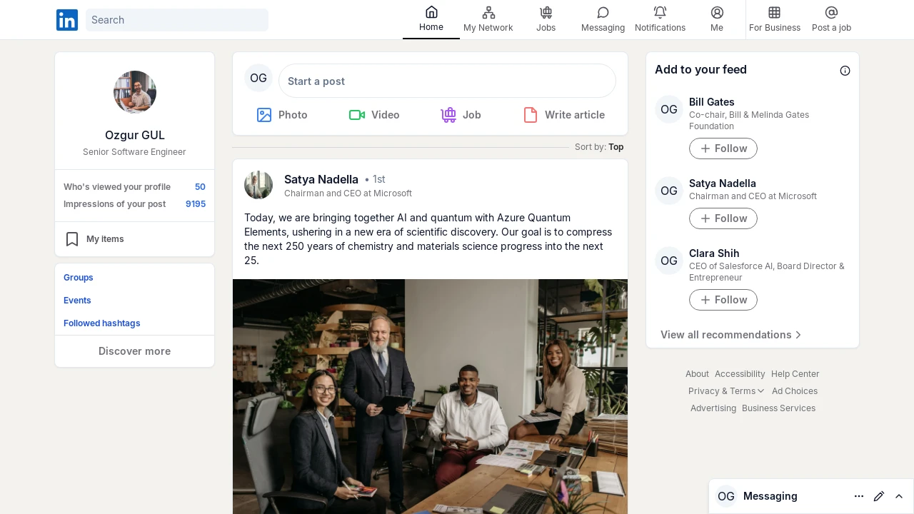Viewport: 914px width, 514px height.
Task: Open Messaging overlay options ellipsis
Action: (x=859, y=496)
